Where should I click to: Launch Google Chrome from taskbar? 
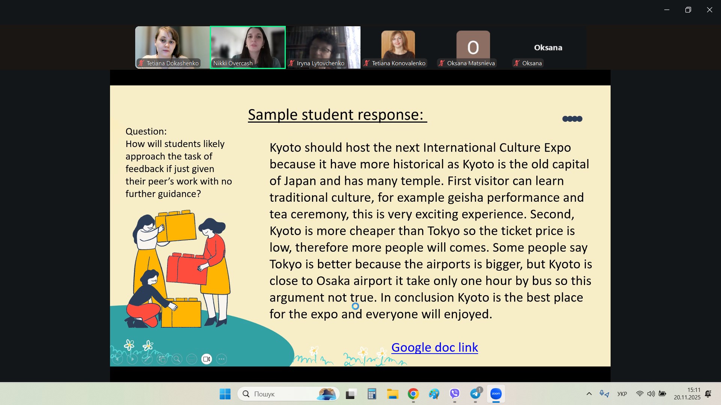coord(413,394)
